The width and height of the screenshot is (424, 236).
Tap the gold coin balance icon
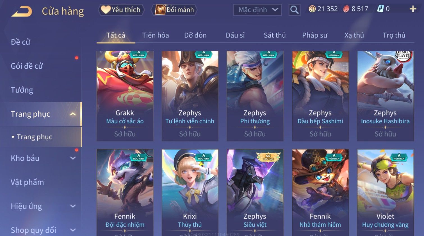[x=312, y=9]
